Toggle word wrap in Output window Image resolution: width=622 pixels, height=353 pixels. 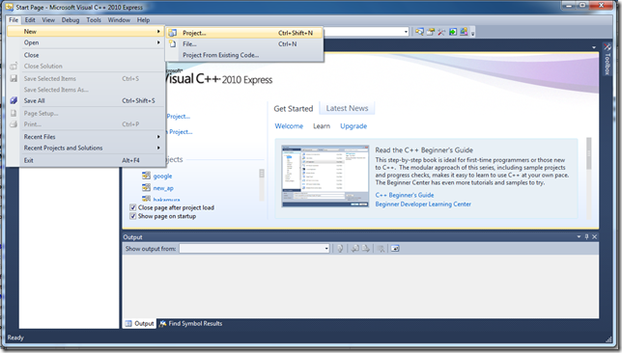(395, 249)
